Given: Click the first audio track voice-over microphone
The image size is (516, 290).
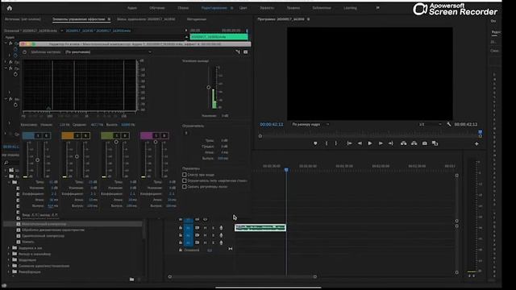Looking at the screenshot, I should pos(221,227).
